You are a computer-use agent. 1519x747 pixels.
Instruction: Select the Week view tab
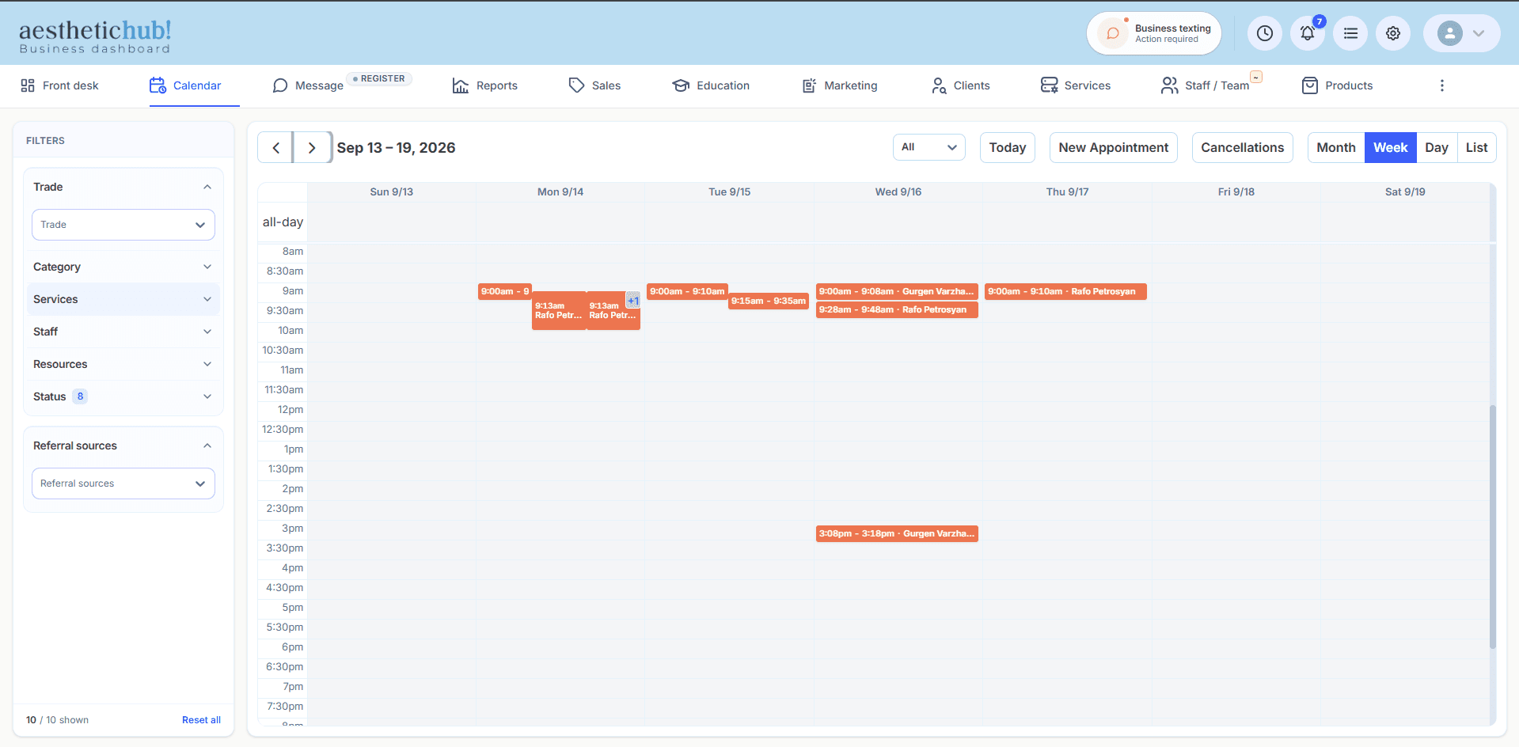1391,148
